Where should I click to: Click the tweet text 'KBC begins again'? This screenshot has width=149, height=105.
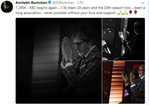(43, 8)
